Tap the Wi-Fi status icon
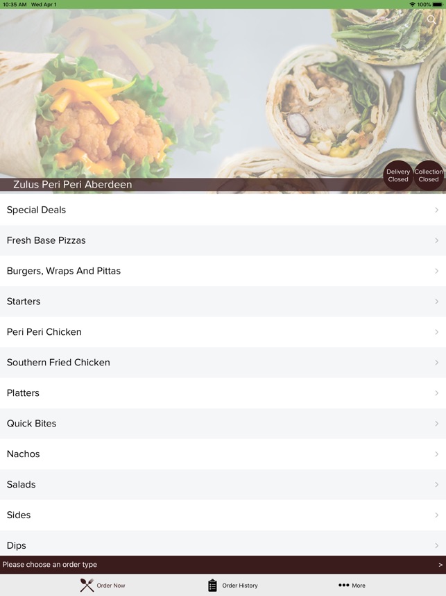This screenshot has width=446, height=596. tap(412, 5)
